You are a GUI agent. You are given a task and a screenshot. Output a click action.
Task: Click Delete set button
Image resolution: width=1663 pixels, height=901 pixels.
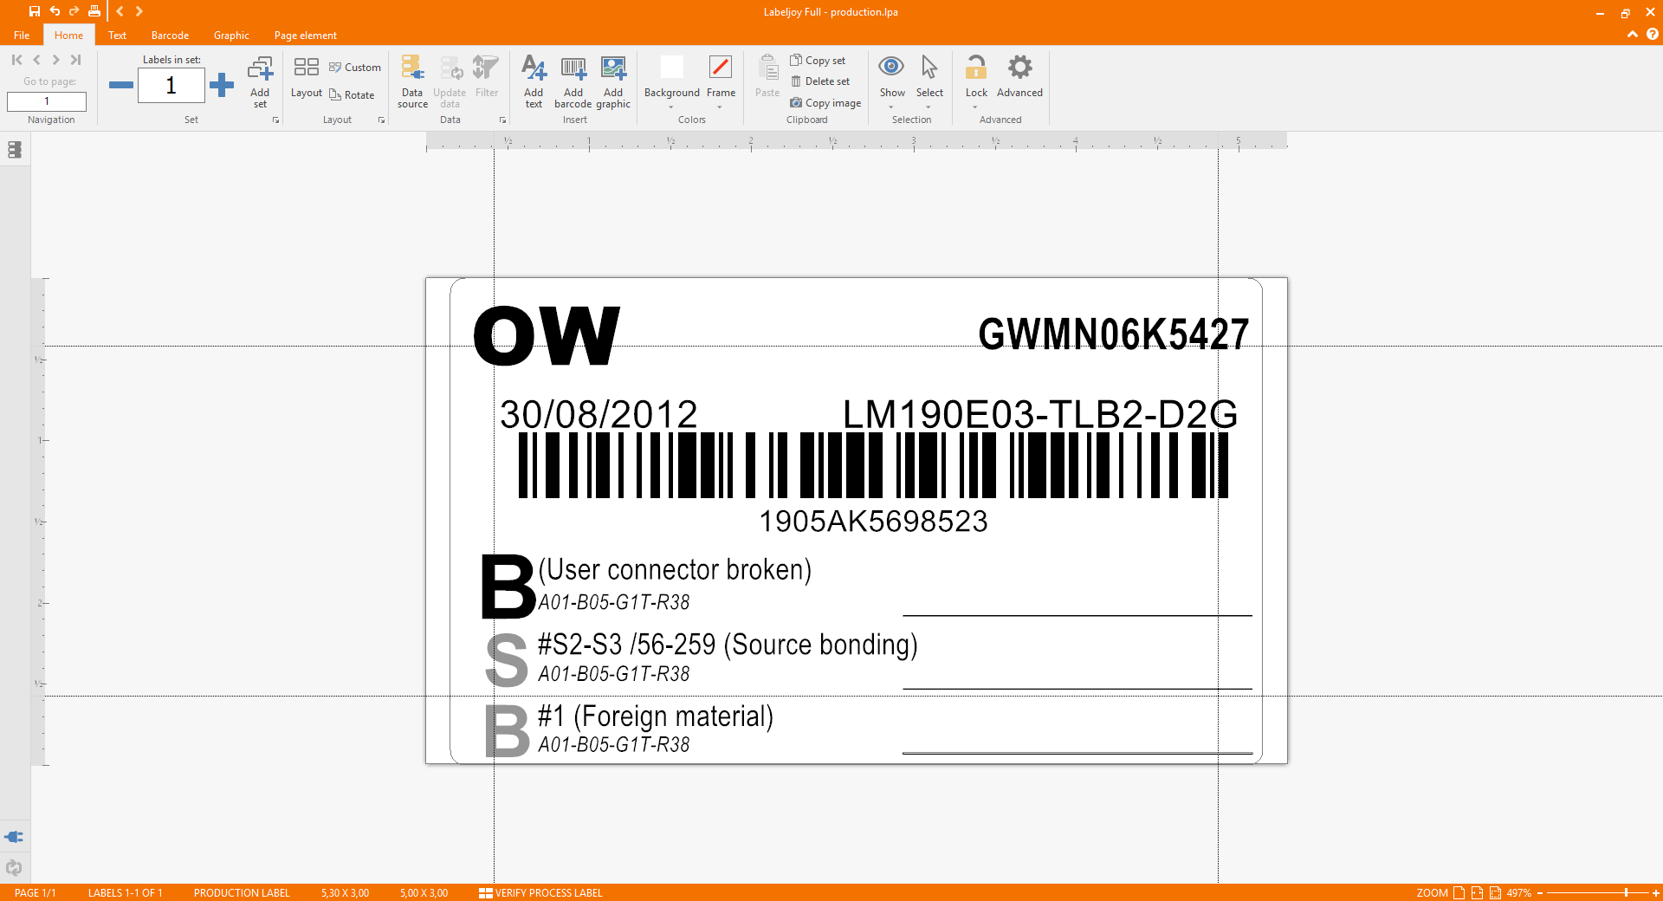tap(820, 81)
